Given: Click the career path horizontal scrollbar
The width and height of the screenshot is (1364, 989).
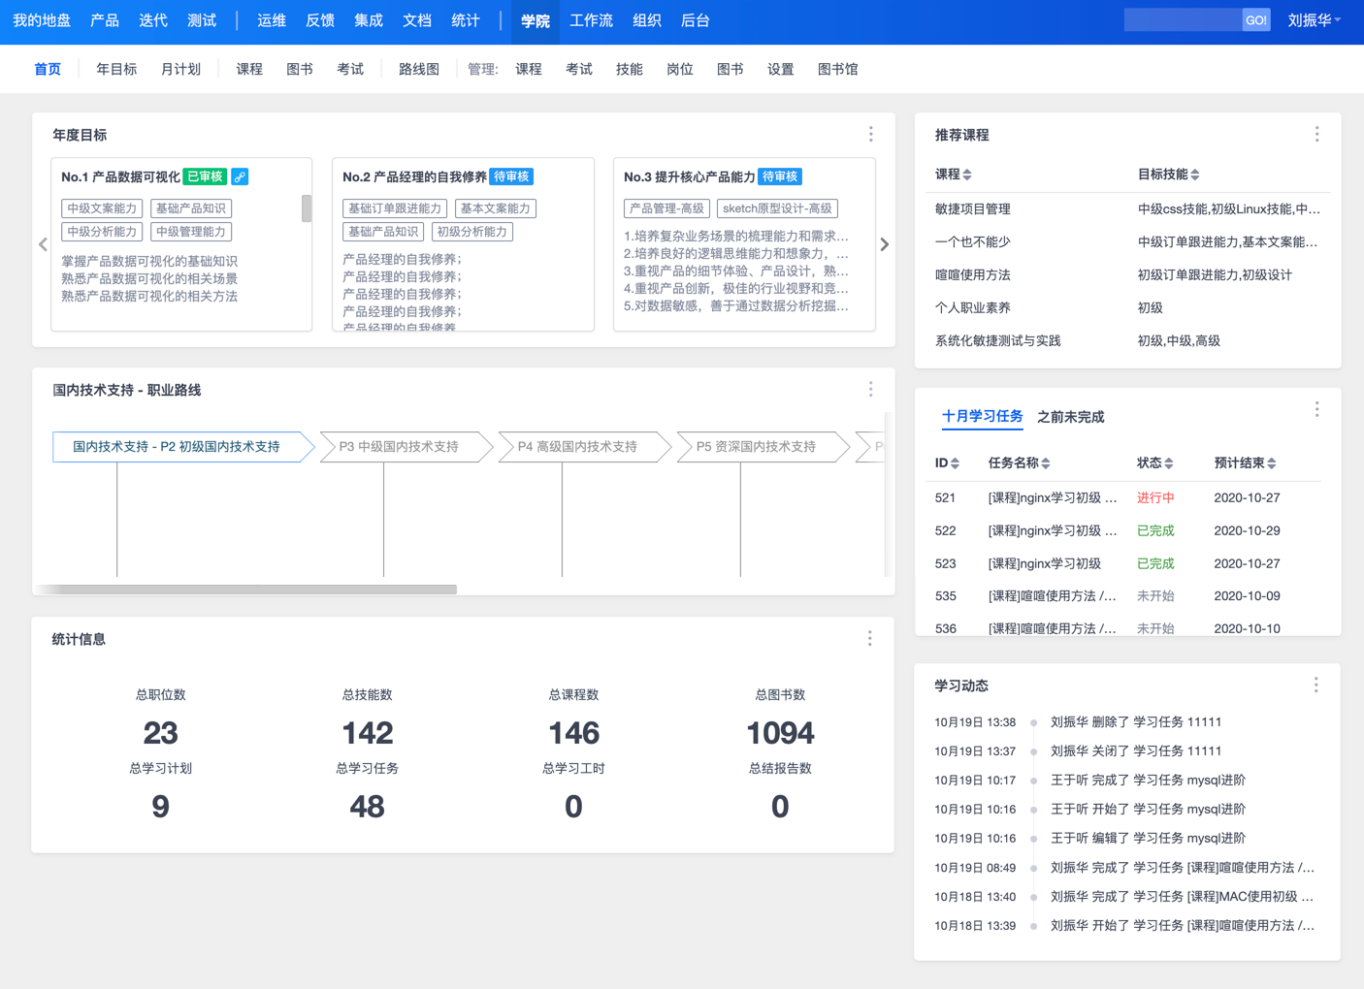Looking at the screenshot, I should coord(247,589).
